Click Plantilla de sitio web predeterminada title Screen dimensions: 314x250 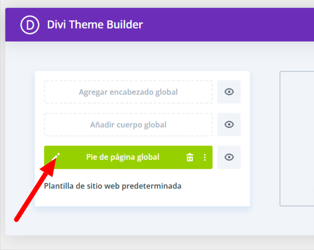tap(112, 186)
